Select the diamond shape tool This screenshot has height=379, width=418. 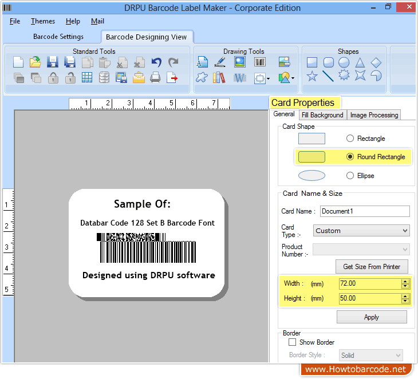click(376, 62)
